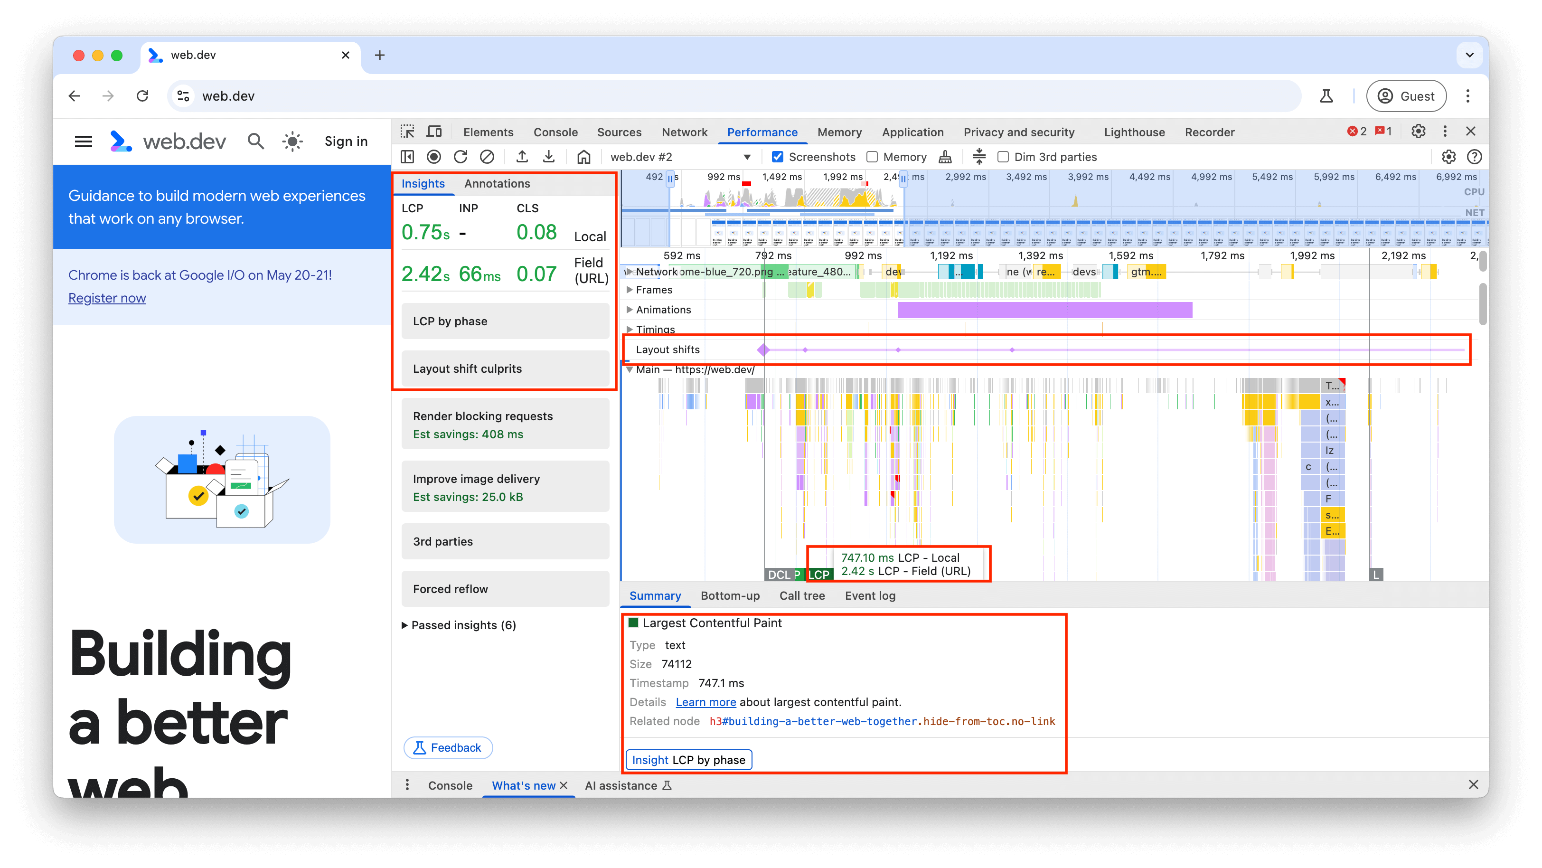1542x868 pixels.
Task: Switch to the Annotations tab
Action: (497, 182)
